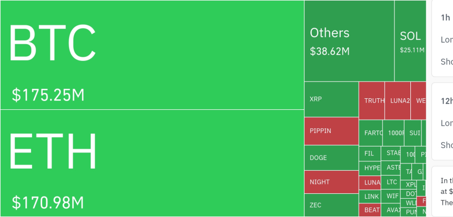Click the green SUI tile
453x217 pixels.
pos(413,133)
